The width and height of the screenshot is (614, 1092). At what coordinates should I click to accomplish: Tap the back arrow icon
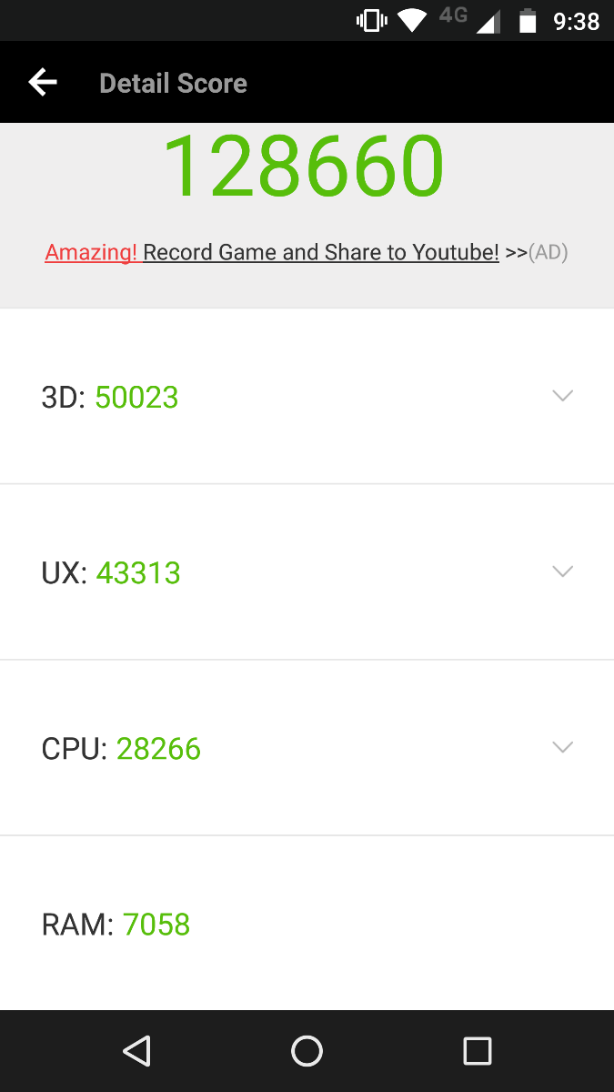point(43,83)
